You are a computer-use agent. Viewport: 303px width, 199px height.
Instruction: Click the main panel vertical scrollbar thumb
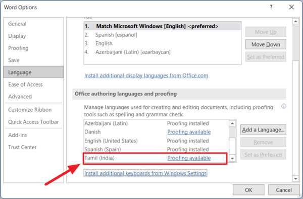pos(295,43)
